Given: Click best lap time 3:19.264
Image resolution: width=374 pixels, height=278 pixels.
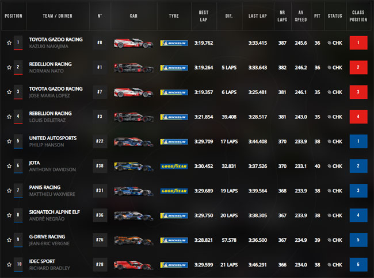Looking at the screenshot, I should (204, 68).
